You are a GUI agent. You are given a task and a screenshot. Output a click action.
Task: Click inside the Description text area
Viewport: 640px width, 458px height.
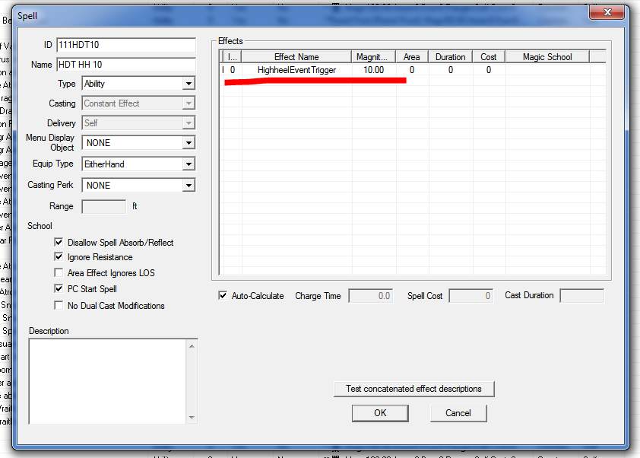pyautogui.click(x=108, y=382)
